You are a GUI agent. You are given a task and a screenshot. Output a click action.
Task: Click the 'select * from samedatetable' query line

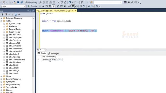(x=57, y=21)
